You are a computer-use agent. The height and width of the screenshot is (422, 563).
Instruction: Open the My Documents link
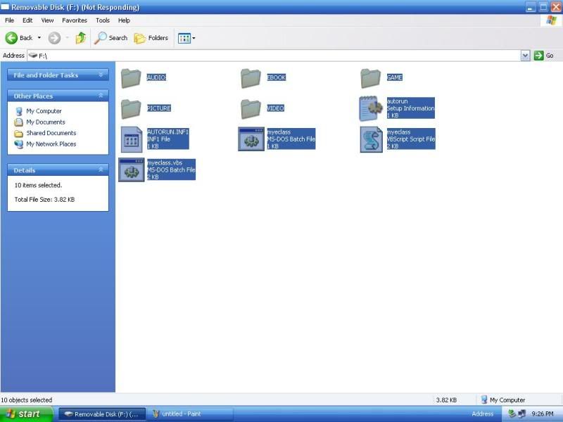click(x=45, y=122)
